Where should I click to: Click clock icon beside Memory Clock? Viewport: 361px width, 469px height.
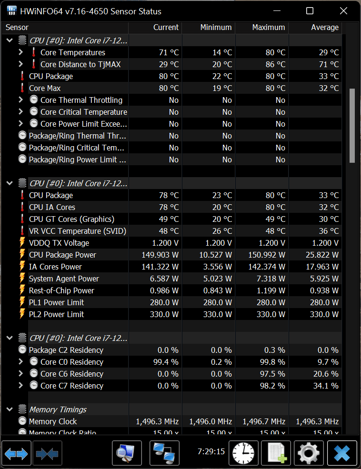(22, 421)
